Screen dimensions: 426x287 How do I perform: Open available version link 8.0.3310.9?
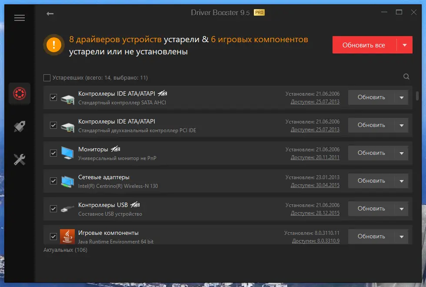(316, 241)
